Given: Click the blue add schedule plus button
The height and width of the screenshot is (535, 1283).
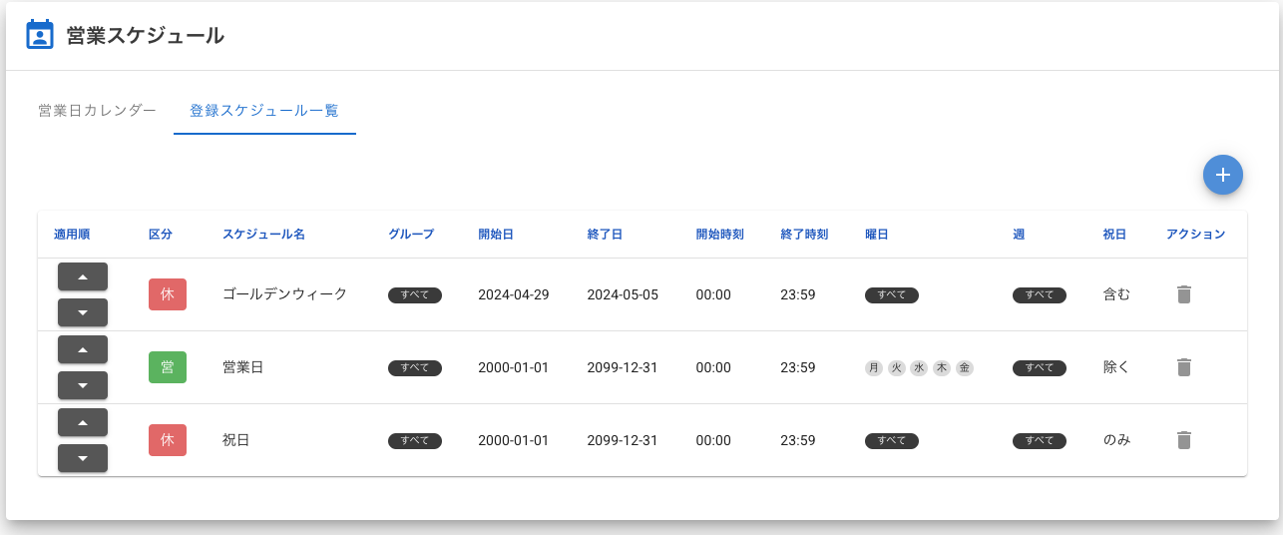Looking at the screenshot, I should 1222,175.
